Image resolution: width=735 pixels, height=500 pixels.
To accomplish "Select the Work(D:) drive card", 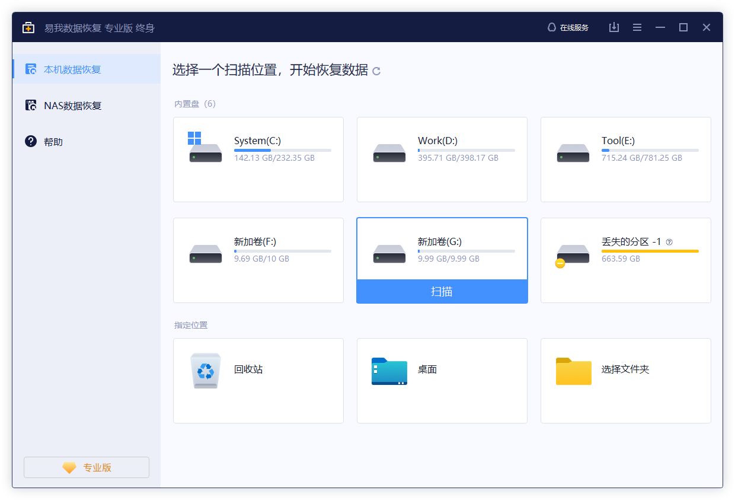I will [x=442, y=159].
